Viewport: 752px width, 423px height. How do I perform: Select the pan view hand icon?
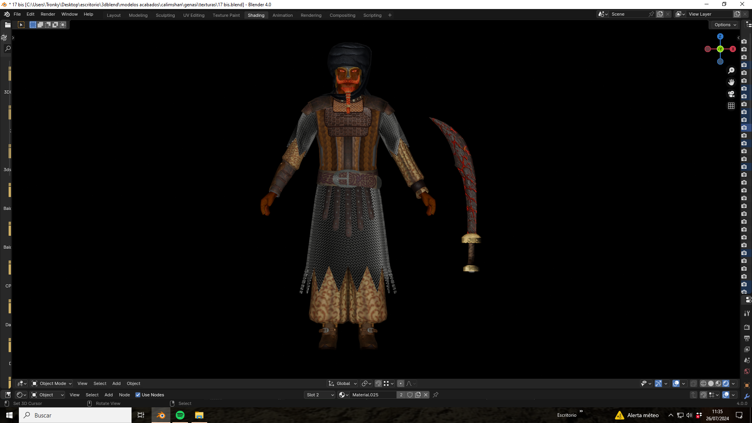731,82
